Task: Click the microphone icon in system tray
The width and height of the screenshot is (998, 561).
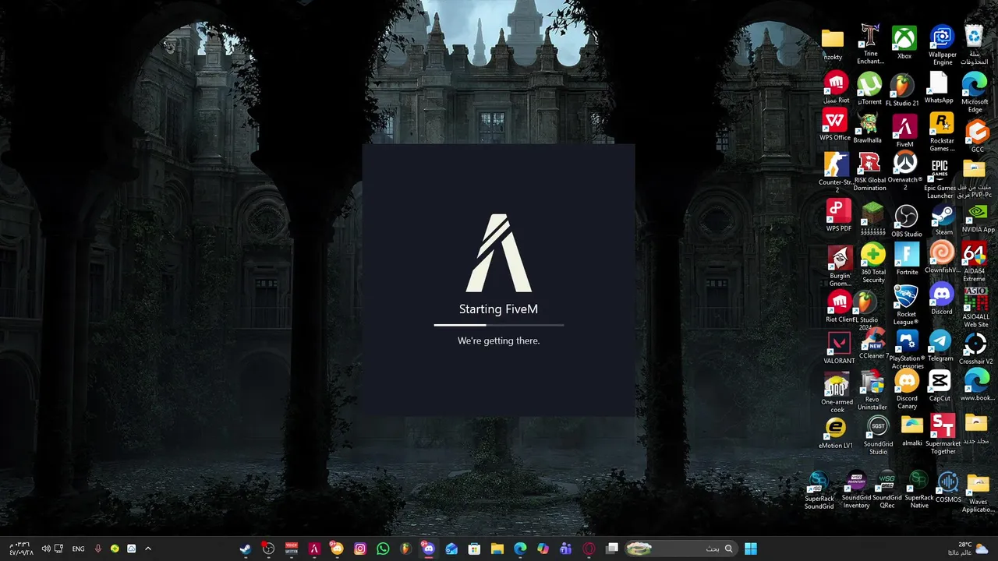Action: point(97,549)
